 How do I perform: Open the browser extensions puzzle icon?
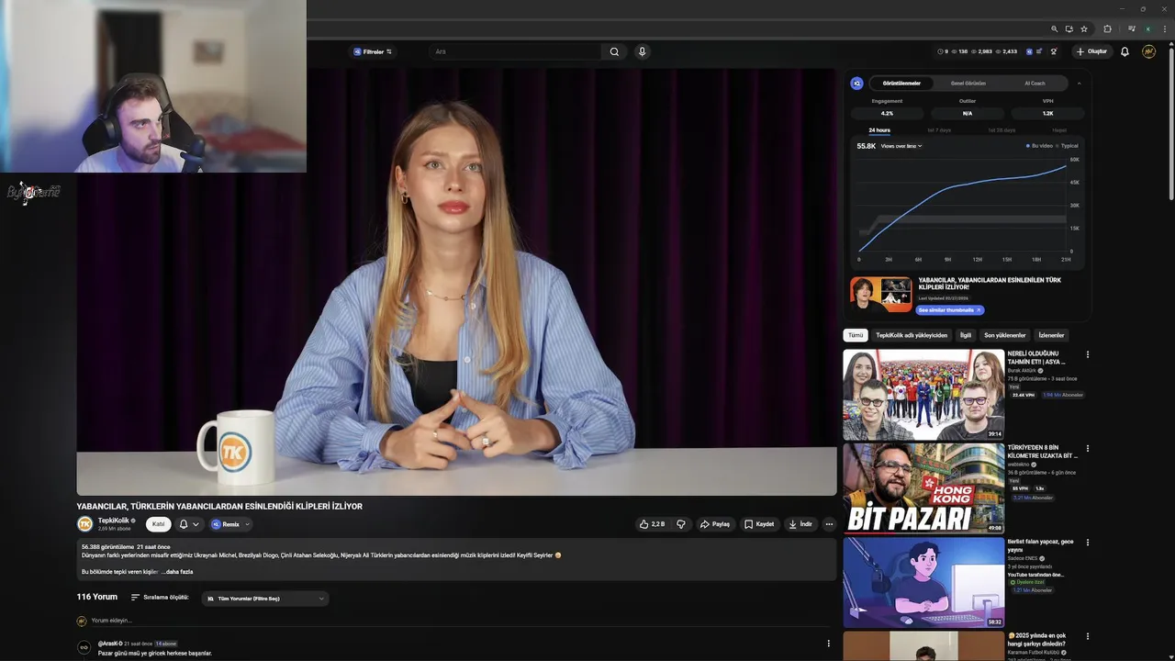click(x=1107, y=28)
